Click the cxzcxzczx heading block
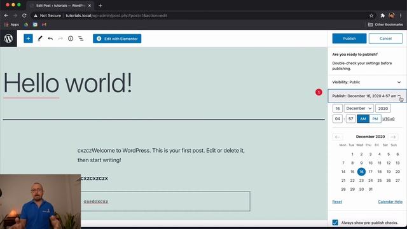Screen dimensions: 407x229 click(94, 178)
